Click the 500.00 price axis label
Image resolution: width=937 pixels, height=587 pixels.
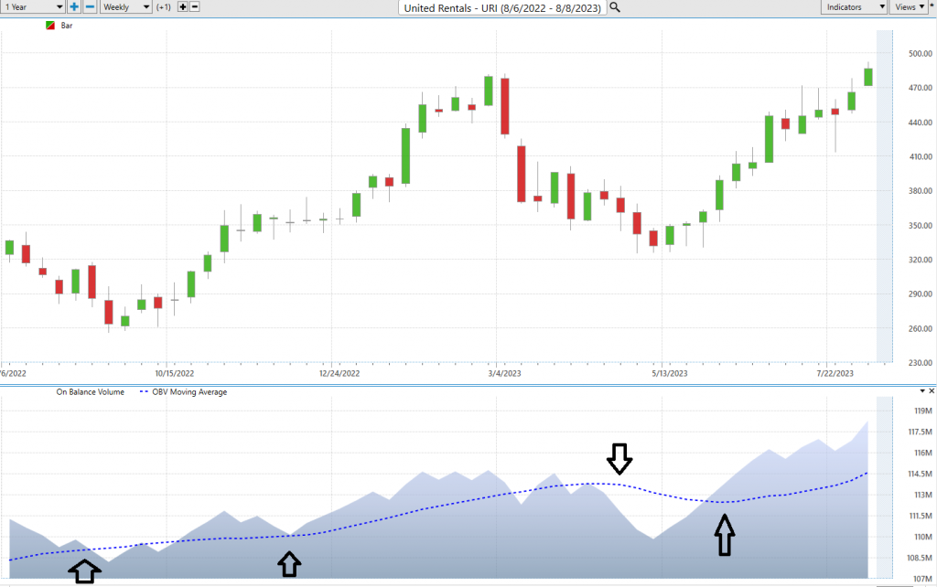(x=921, y=54)
